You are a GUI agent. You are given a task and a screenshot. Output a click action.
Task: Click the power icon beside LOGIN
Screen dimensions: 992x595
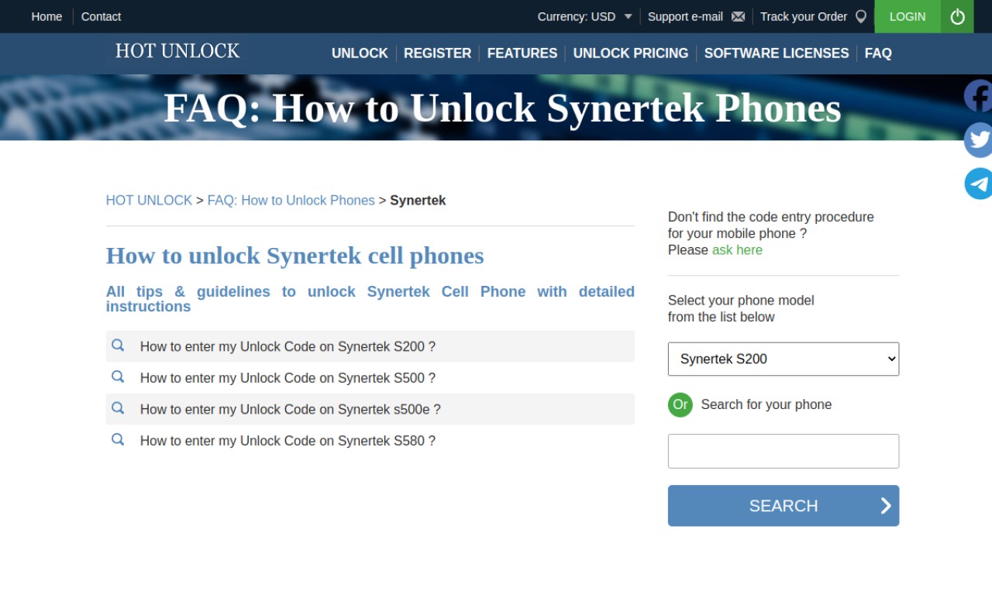tap(957, 16)
